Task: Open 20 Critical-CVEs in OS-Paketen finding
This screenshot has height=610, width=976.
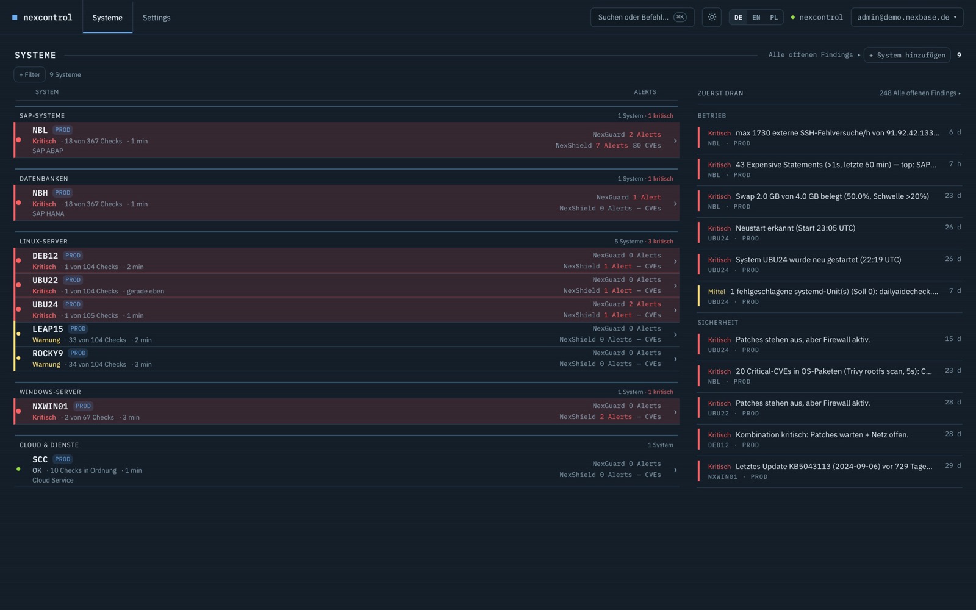Action: pyautogui.click(x=830, y=376)
